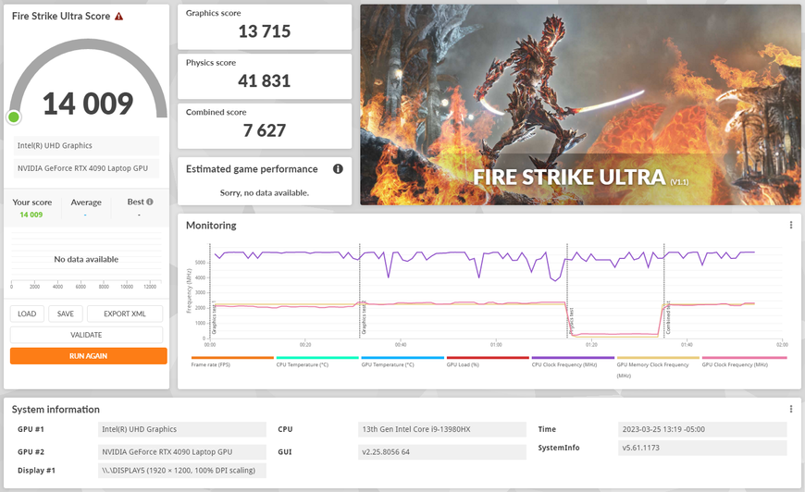Click the Average column label
This screenshot has height=492, width=805.
tap(86, 203)
